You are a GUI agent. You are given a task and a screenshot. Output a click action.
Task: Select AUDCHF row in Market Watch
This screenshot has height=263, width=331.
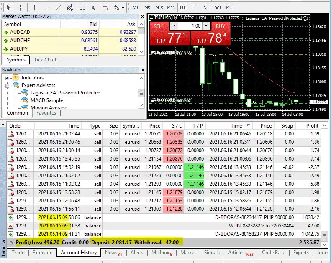69,41
